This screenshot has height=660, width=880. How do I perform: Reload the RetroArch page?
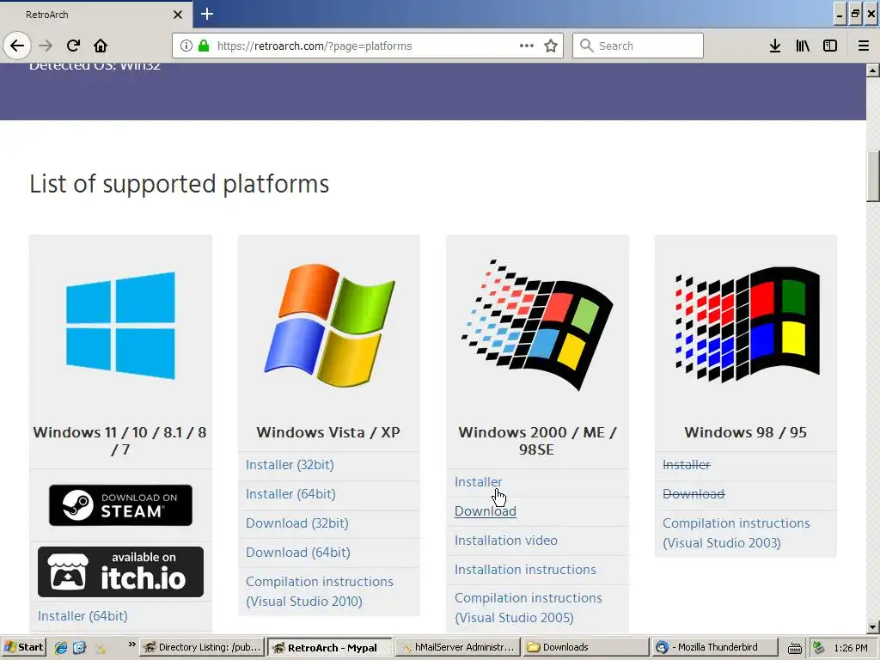(73, 46)
